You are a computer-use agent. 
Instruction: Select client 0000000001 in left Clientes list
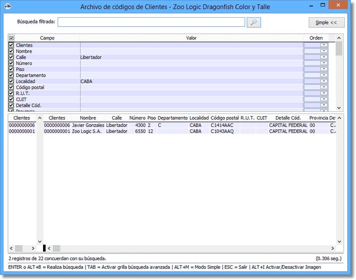tap(22, 131)
